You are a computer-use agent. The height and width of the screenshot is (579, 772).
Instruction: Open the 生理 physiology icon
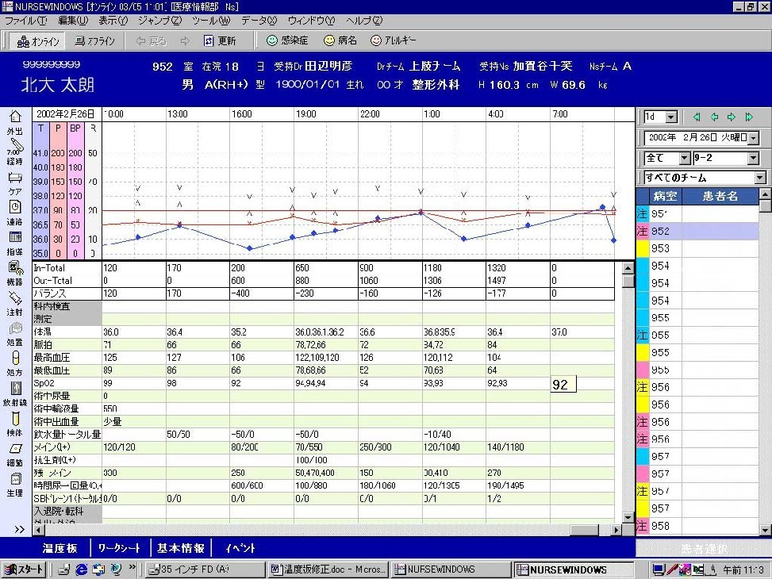click(15, 478)
